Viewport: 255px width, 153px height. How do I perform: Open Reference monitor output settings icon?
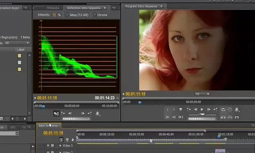tap(98, 114)
